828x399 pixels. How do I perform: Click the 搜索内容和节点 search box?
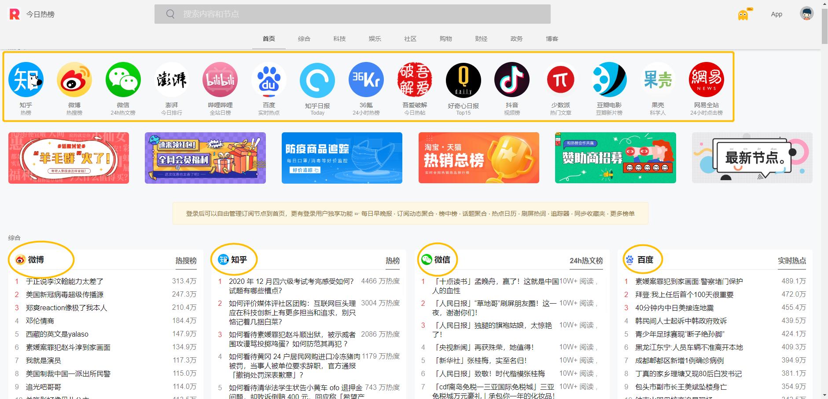[351, 14]
